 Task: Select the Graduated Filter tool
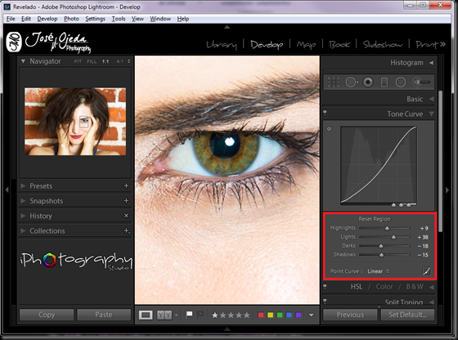pyautogui.click(x=384, y=83)
